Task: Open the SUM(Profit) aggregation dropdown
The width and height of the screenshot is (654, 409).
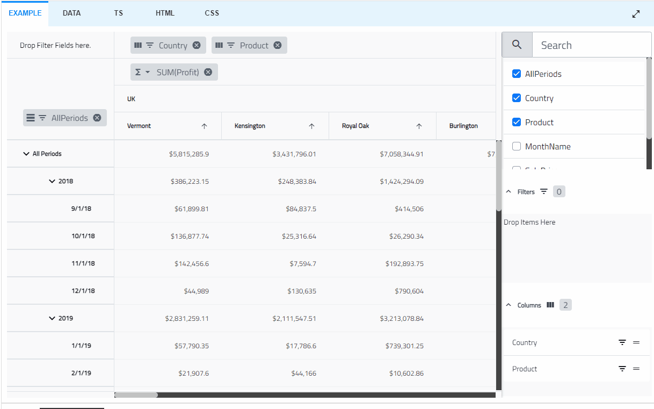Action: tap(148, 72)
